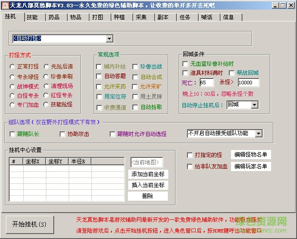Tick the 自动拾取 checkbox
The height and width of the screenshot is (239, 297).
[x=136, y=108]
